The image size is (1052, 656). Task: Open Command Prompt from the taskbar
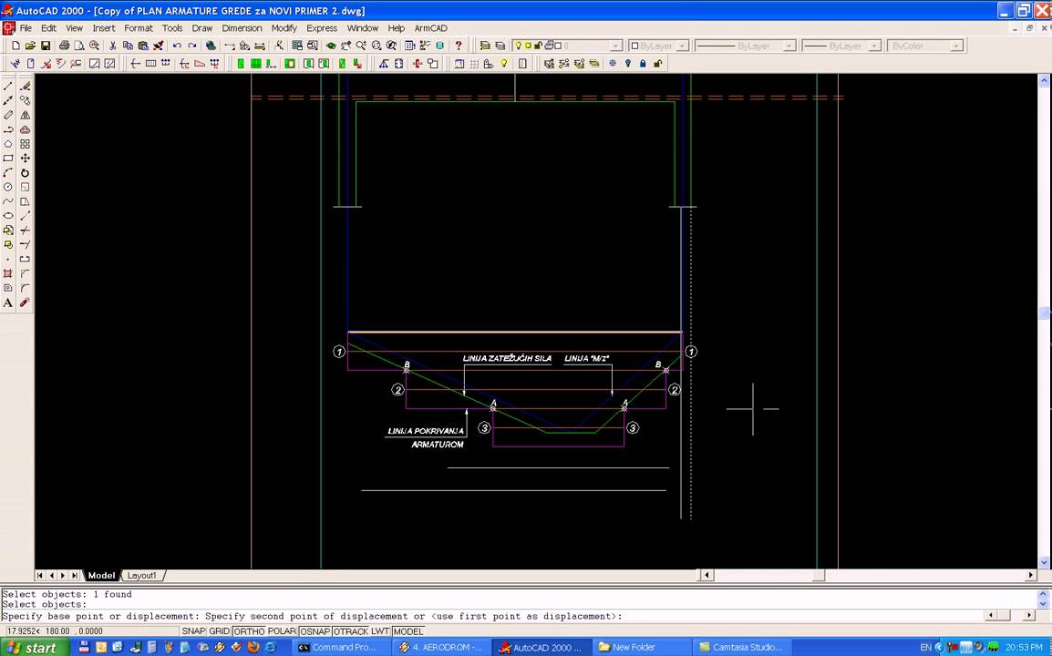point(342,647)
